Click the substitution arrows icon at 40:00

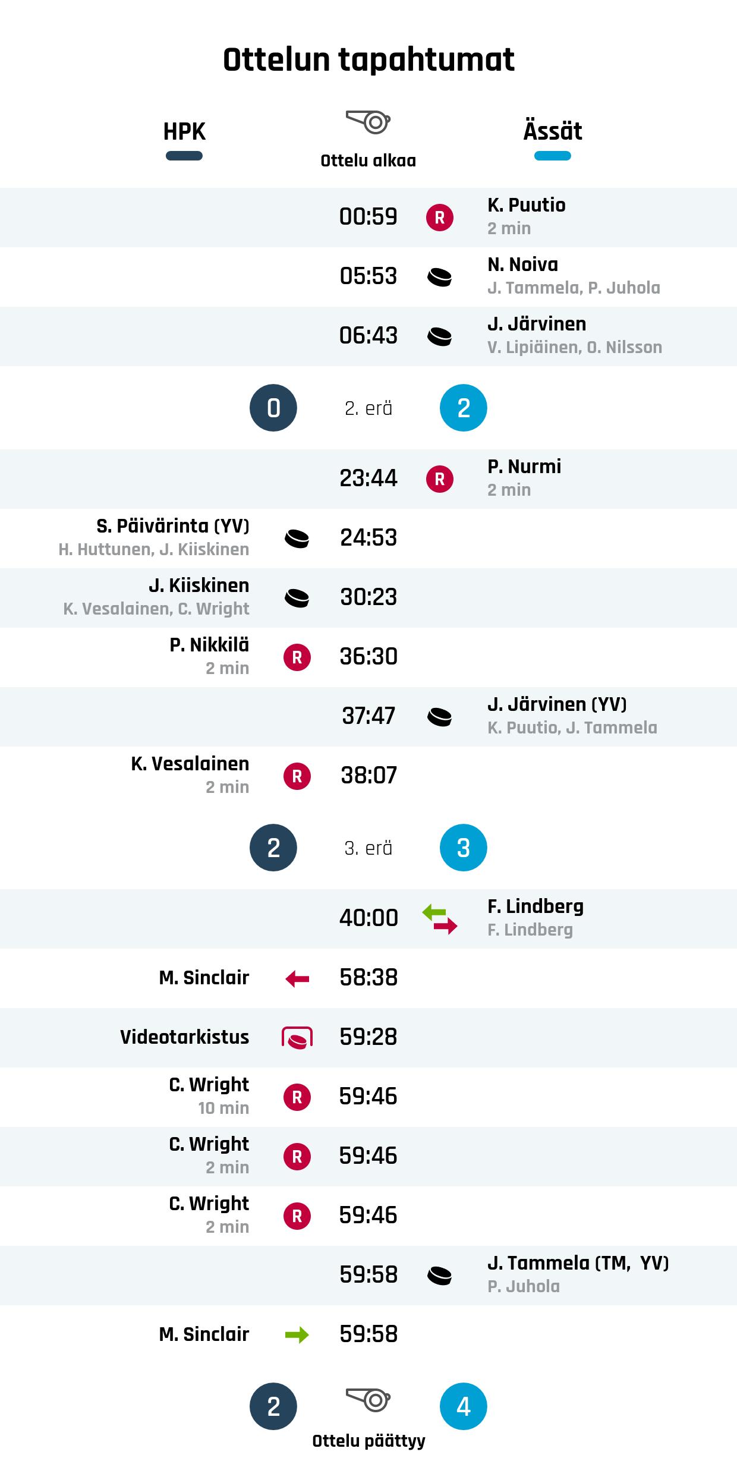[440, 919]
